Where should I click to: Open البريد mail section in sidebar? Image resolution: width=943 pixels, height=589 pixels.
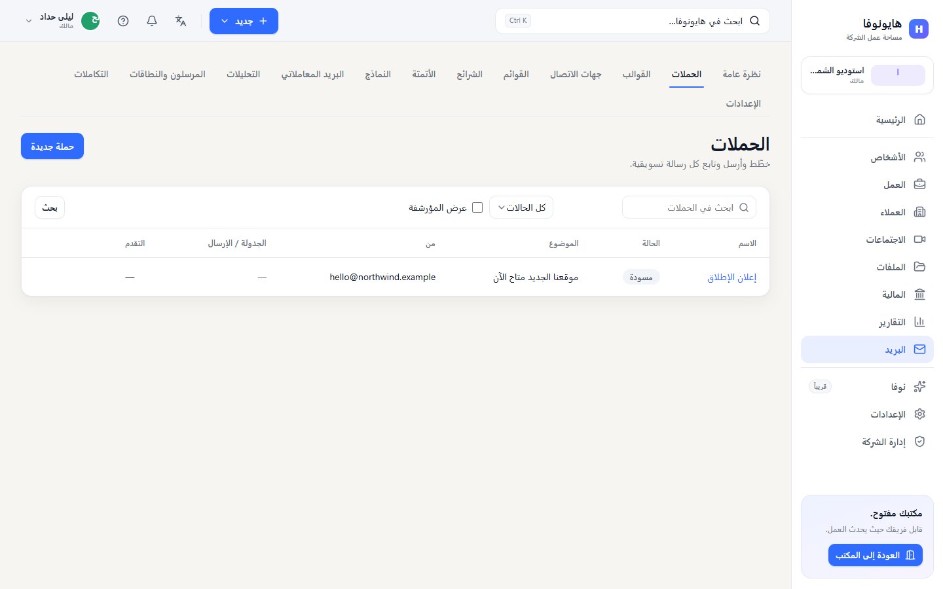pos(867,349)
